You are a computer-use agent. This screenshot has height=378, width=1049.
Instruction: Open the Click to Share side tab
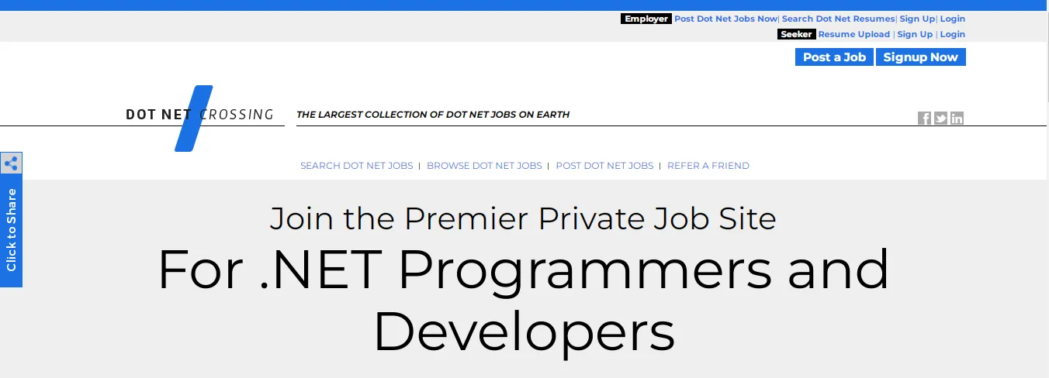tap(11, 230)
